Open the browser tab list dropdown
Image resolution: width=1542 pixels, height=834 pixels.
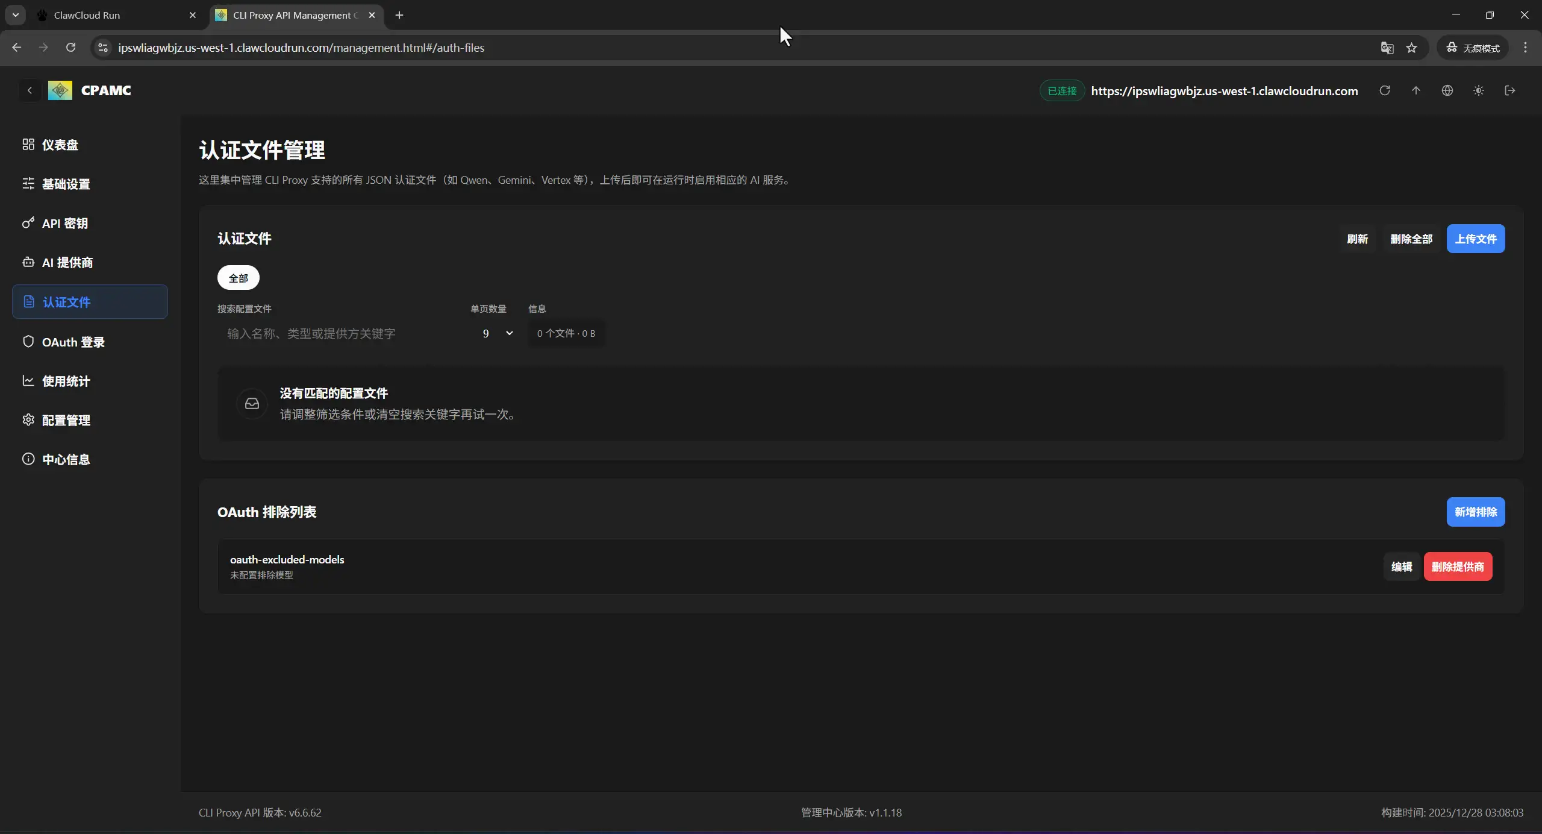click(15, 15)
